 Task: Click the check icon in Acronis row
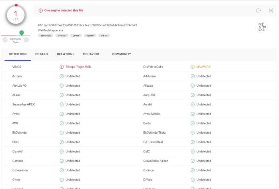(62, 76)
